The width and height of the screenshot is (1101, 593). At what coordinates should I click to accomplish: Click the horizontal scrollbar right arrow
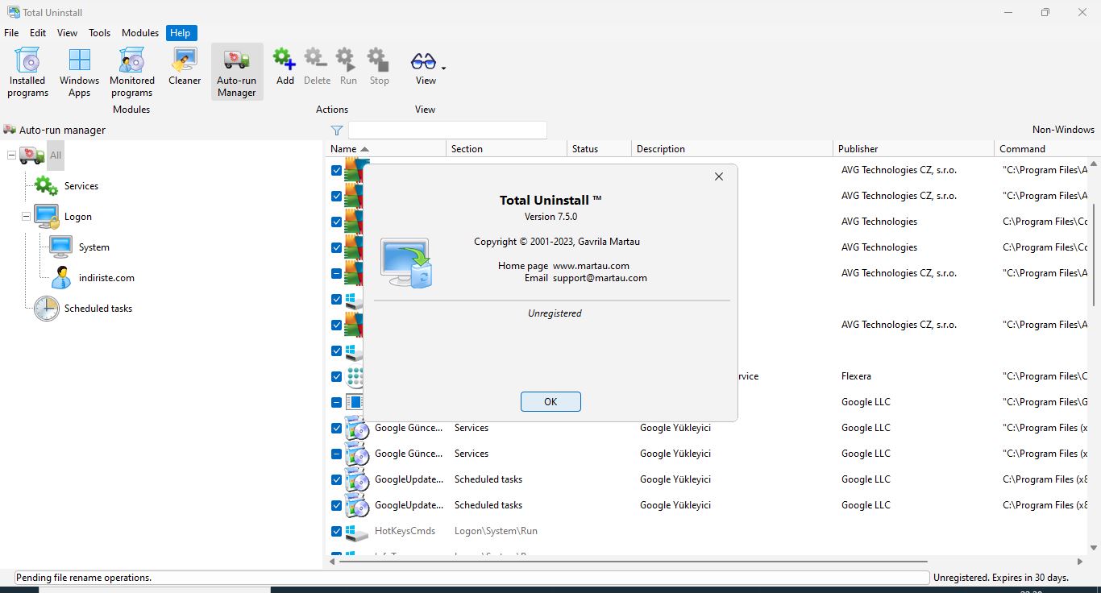coord(1080,562)
